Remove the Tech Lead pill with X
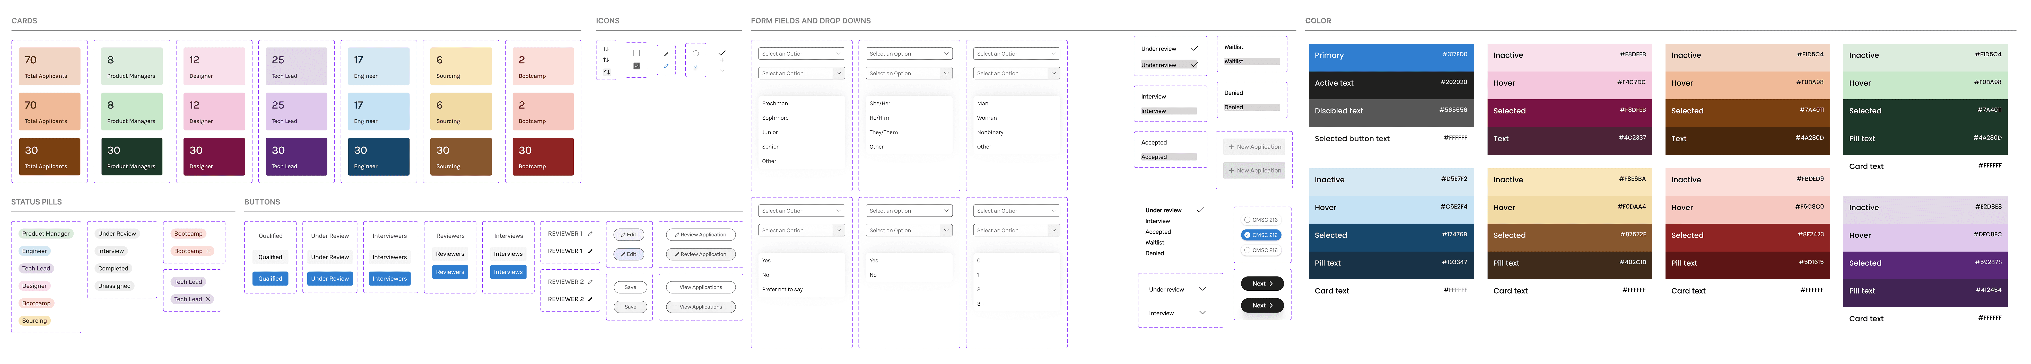Image resolution: width=2031 pixels, height=364 pixels. [x=208, y=299]
